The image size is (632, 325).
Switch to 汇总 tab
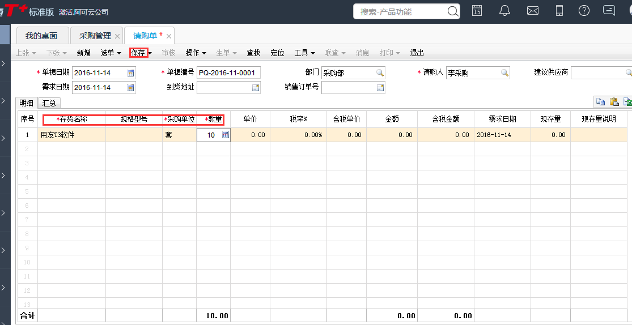pos(49,103)
